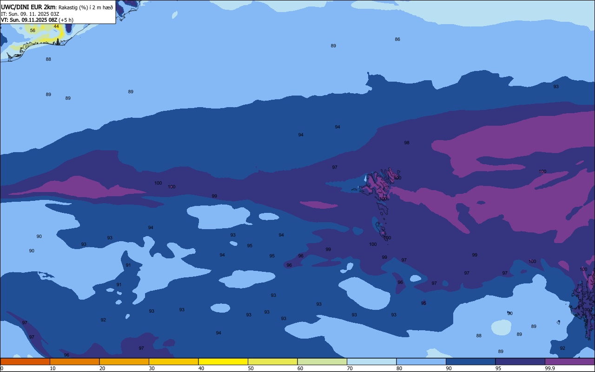Click the 0–10 dark orange legend swatch

pyautogui.click(x=25, y=361)
